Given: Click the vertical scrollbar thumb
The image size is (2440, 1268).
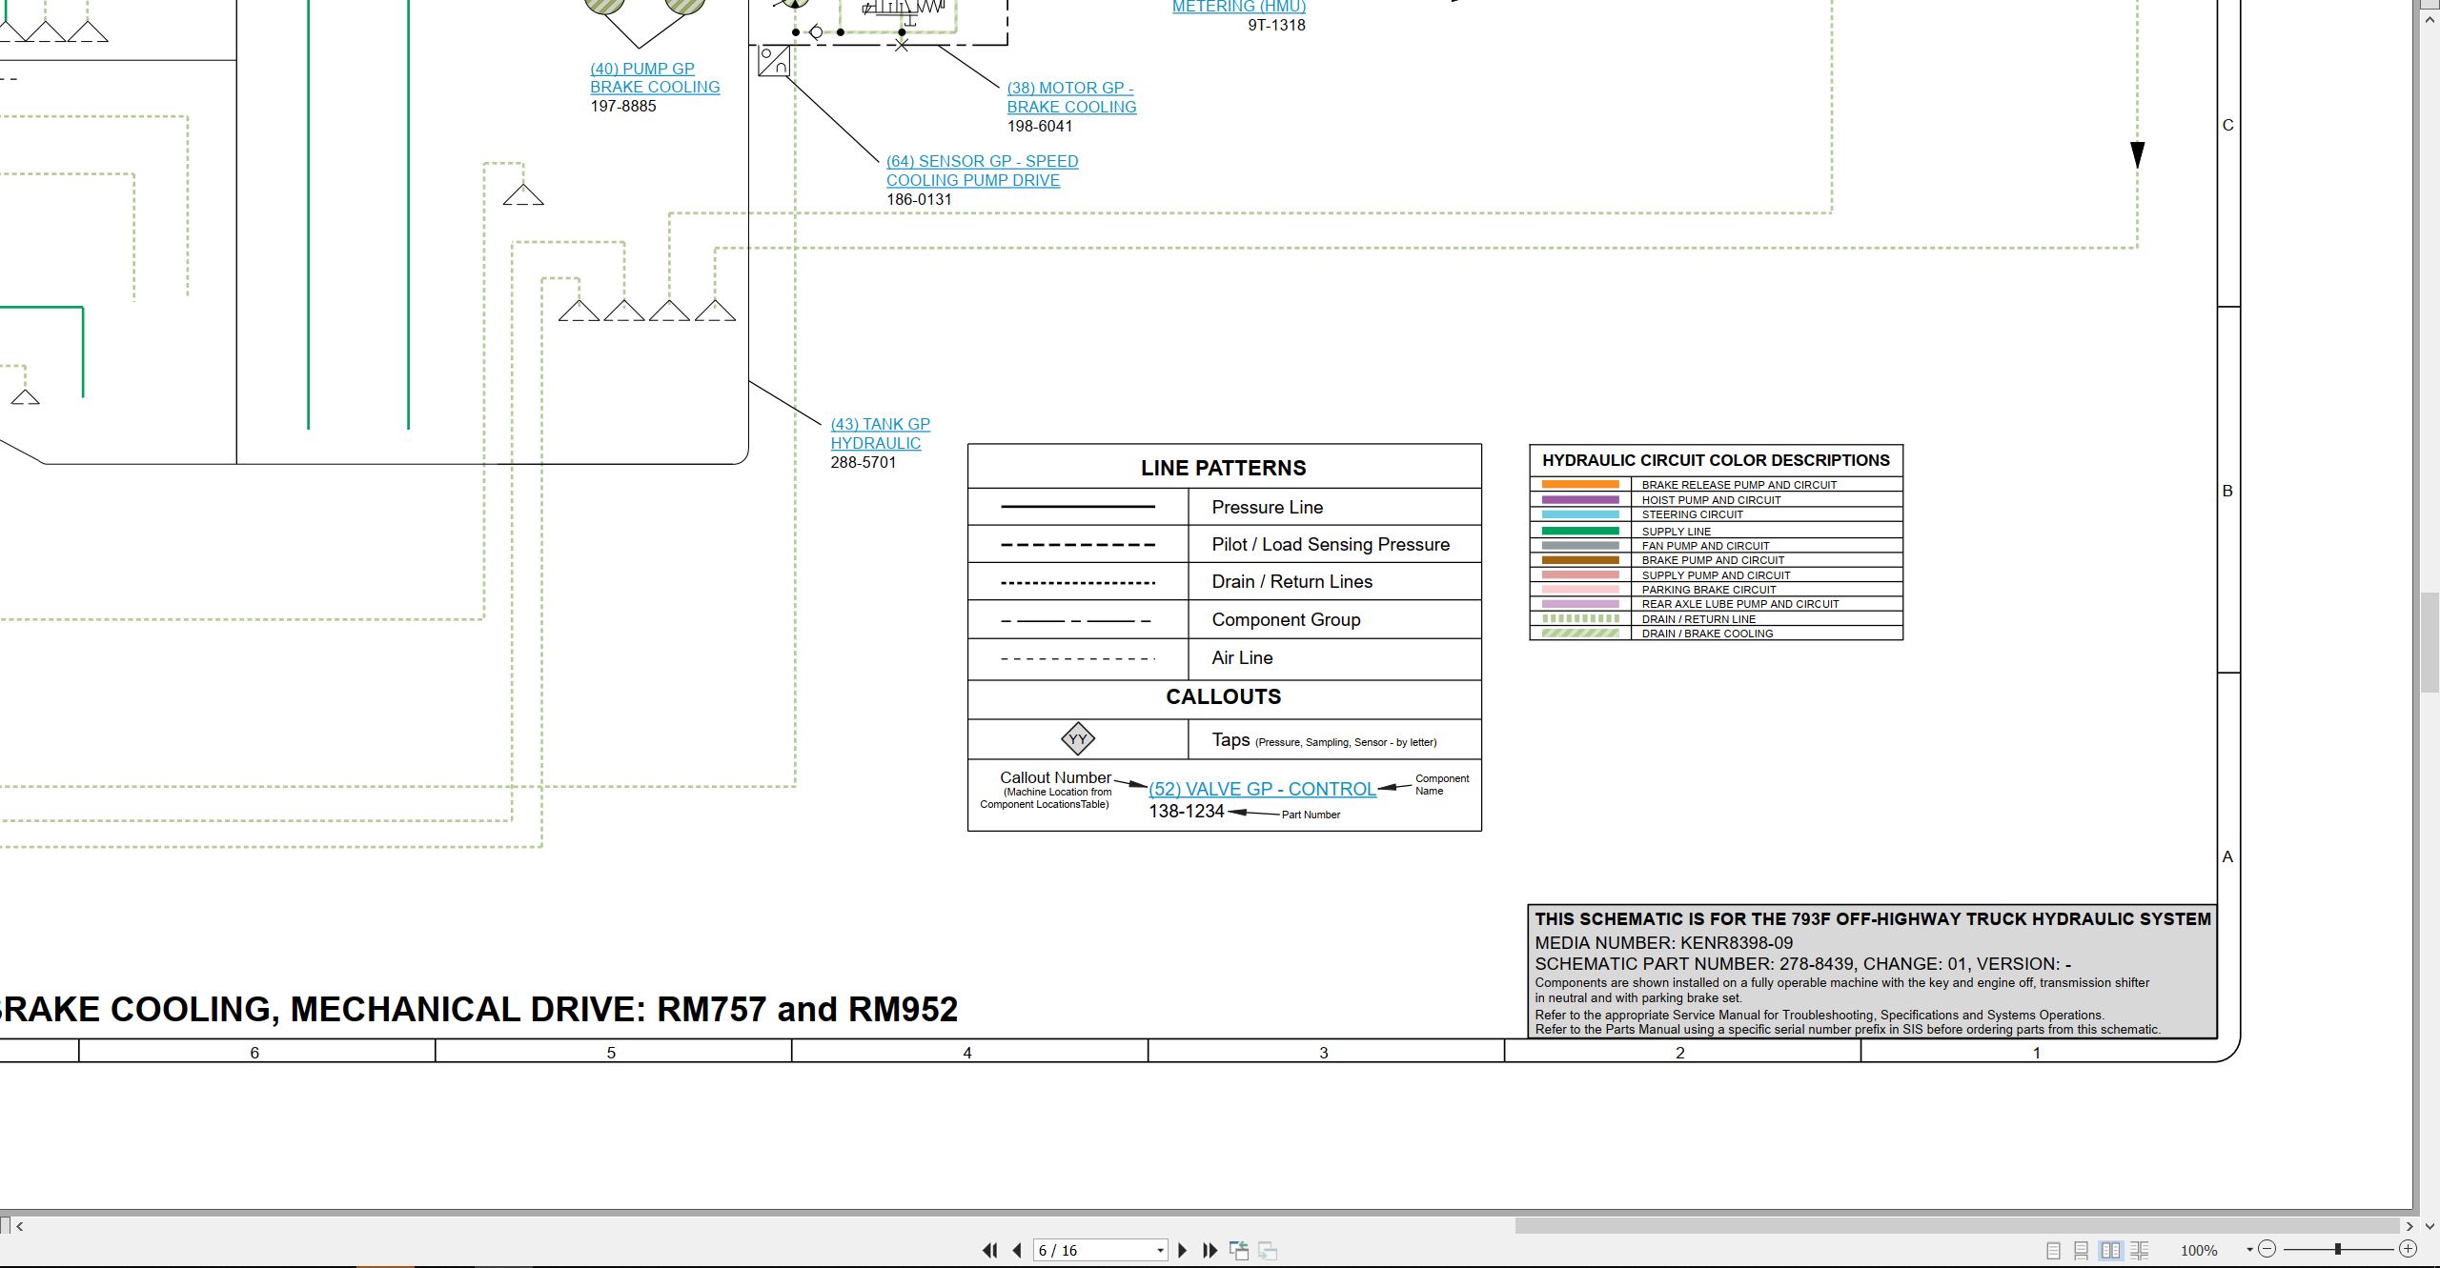Looking at the screenshot, I should [x=2429, y=642].
